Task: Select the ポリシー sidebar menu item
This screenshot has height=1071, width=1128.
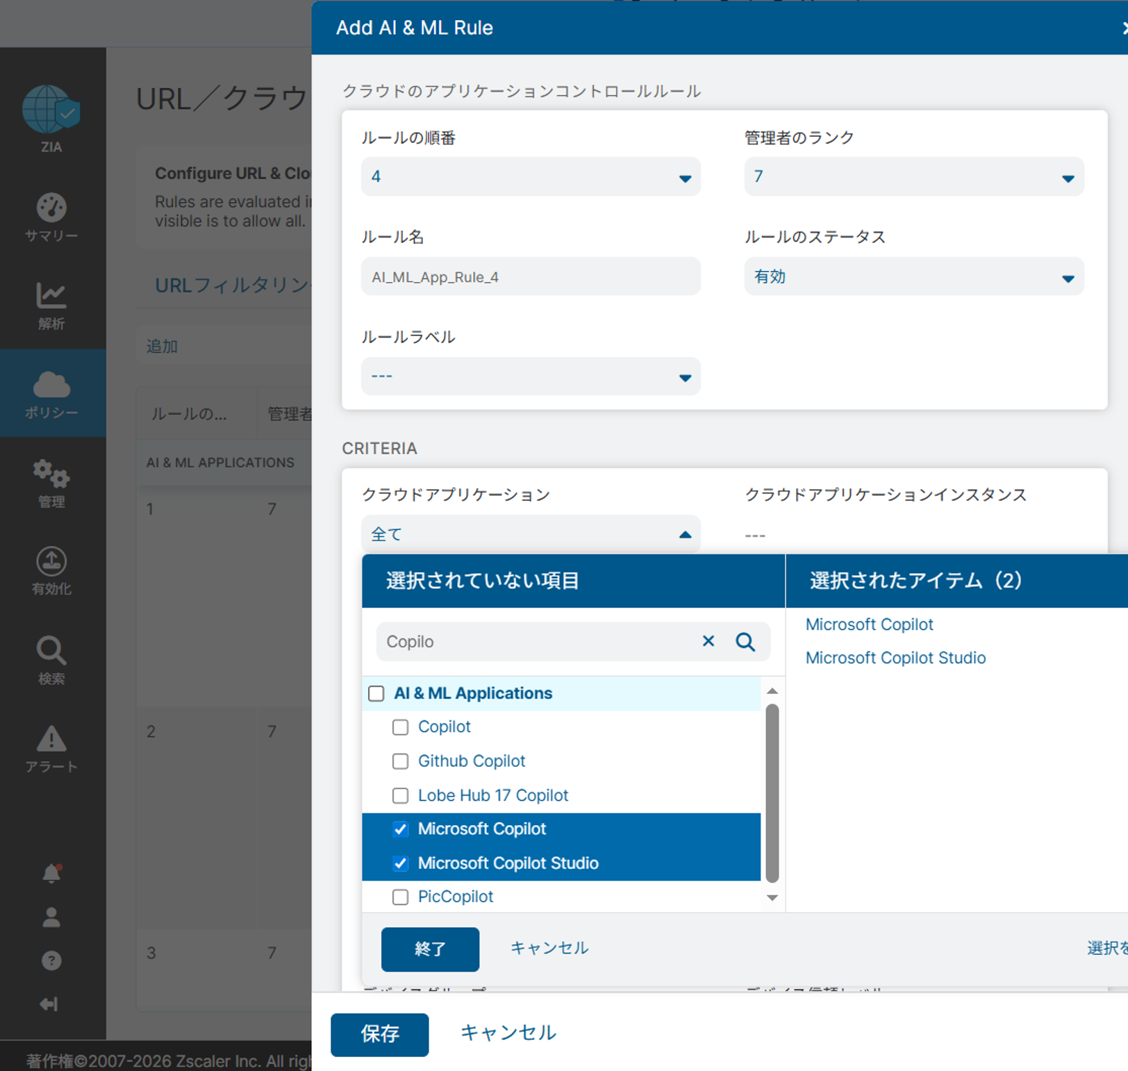Action: point(52,393)
